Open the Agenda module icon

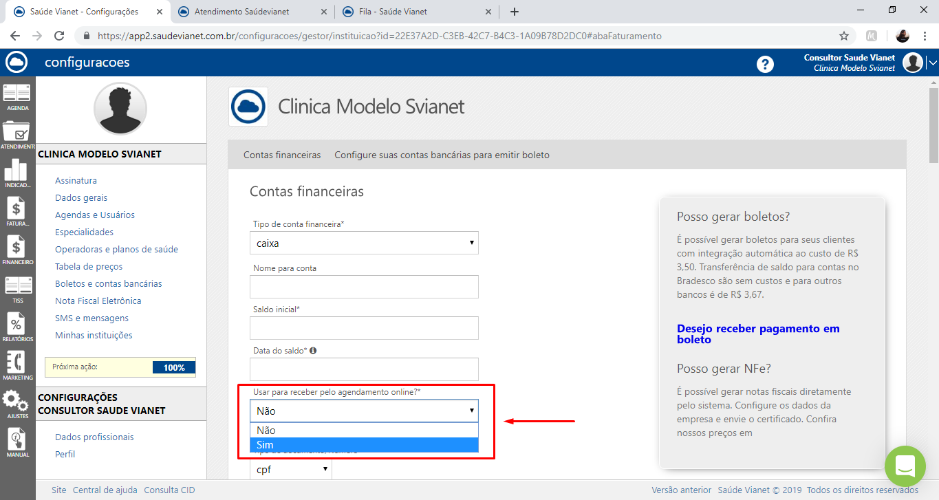(18, 98)
